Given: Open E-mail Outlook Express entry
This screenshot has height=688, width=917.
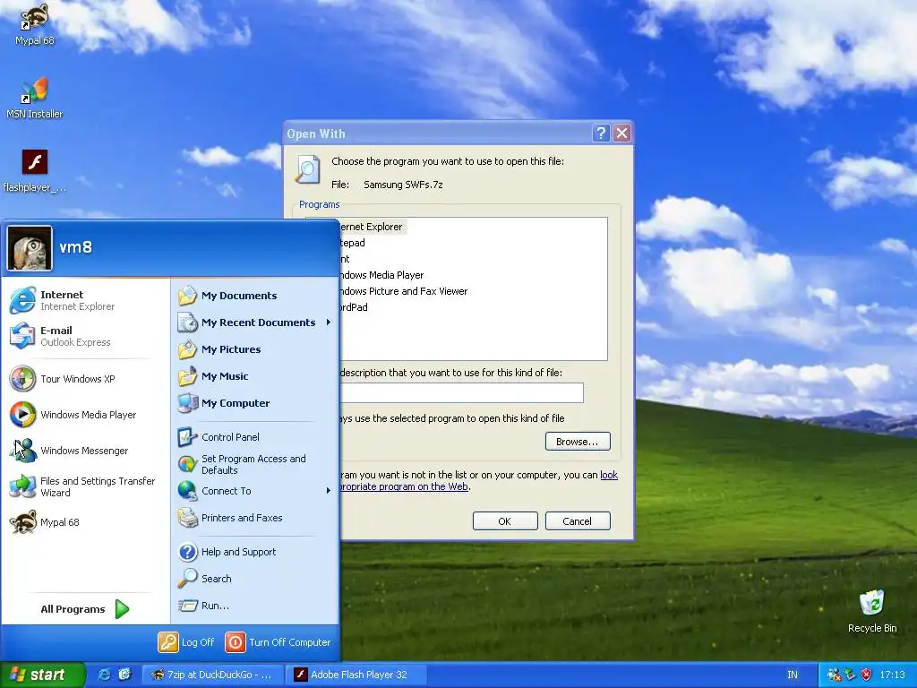Looking at the screenshot, I should [x=85, y=337].
